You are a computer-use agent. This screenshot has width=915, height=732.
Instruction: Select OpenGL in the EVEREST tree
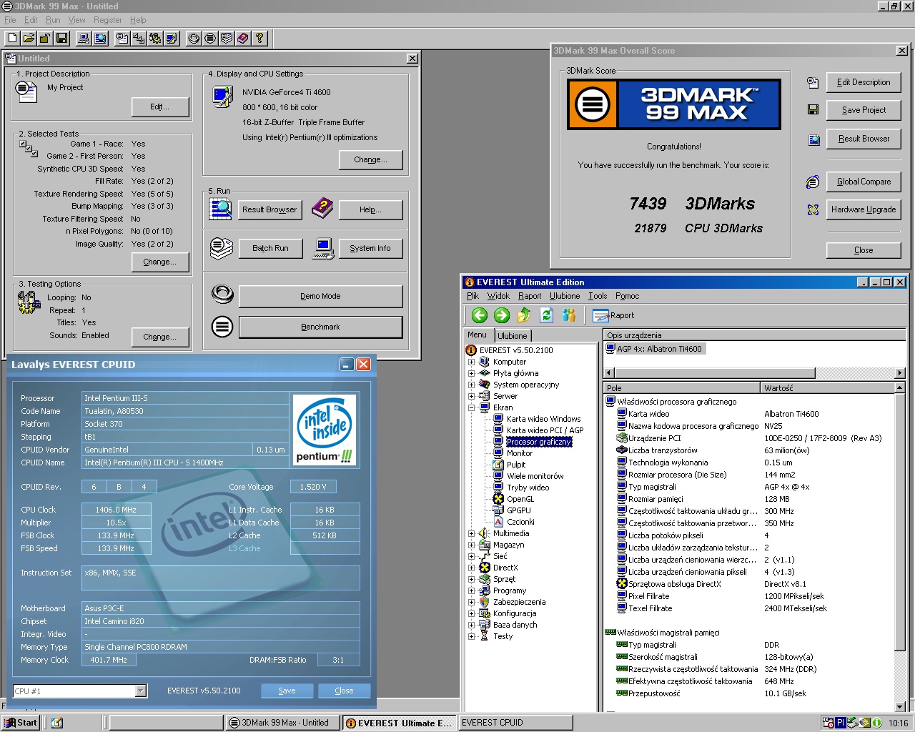pyautogui.click(x=520, y=499)
